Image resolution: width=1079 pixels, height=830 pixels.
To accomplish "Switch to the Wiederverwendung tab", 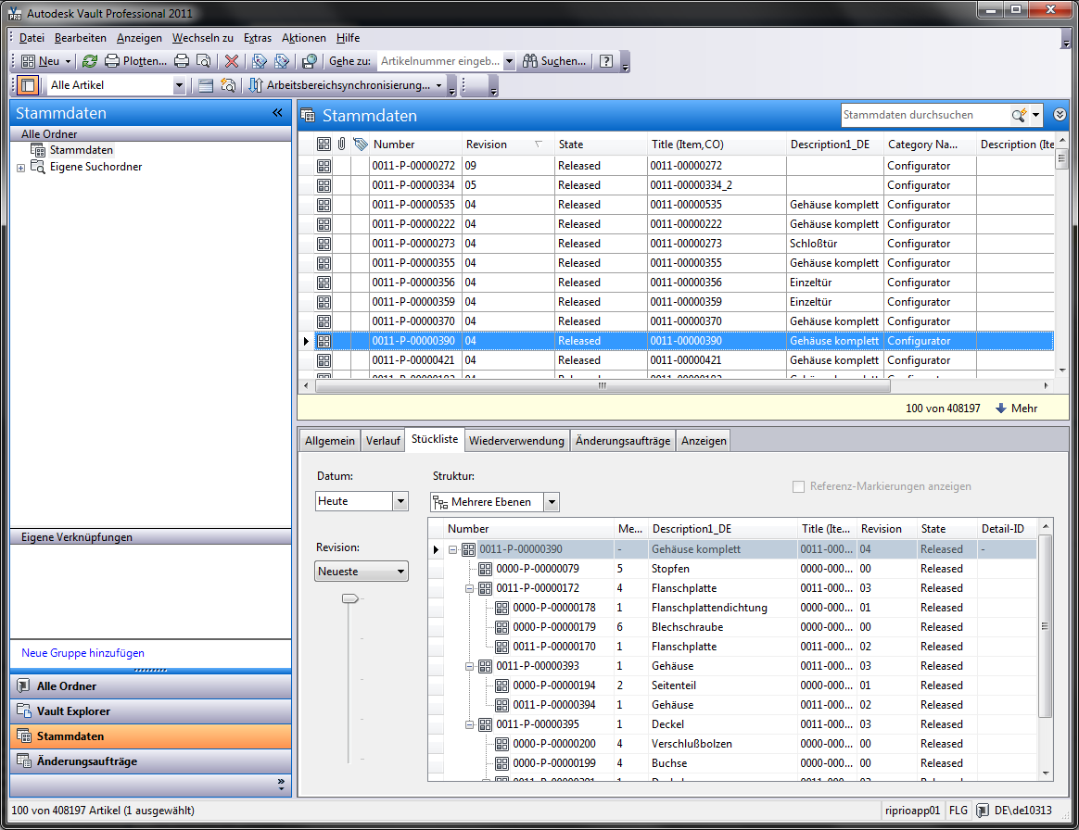I will [x=516, y=441].
